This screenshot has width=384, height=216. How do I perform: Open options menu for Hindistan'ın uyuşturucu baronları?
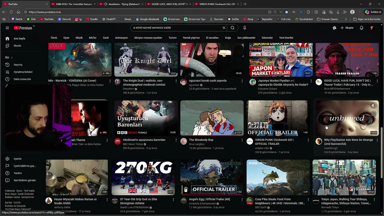coord(176,140)
